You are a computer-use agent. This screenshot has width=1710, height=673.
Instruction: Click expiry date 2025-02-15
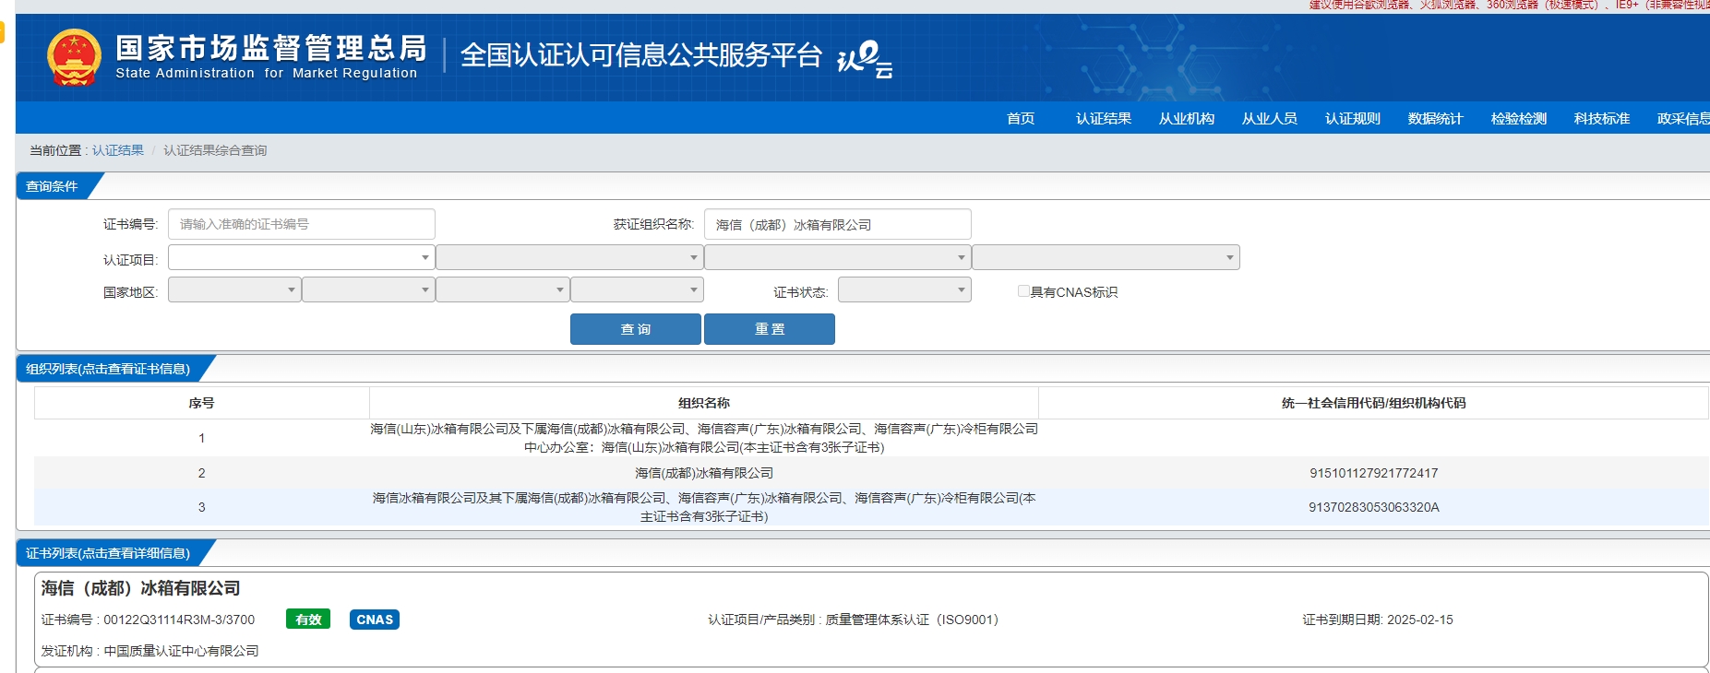tap(1419, 620)
